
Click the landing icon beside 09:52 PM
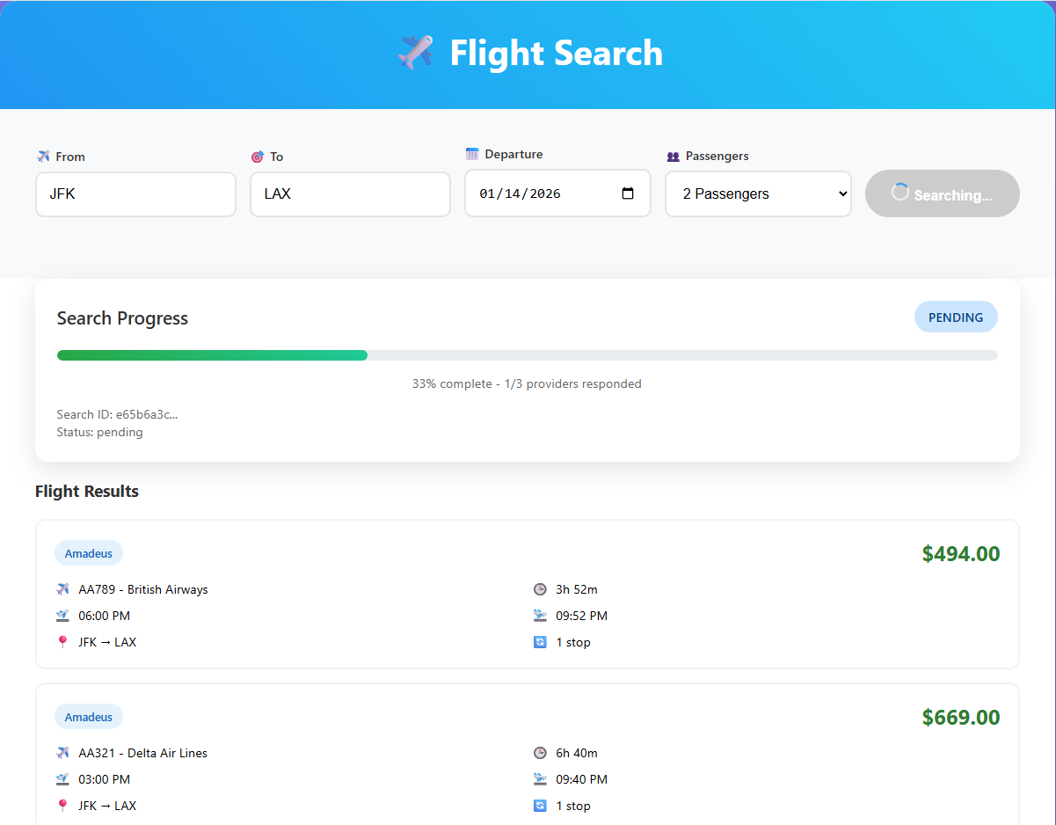coord(540,616)
